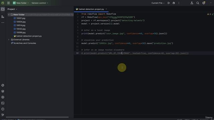Open the Project view dropdown
Image resolution: width=214 pixels, height=120 pixels.
click(12, 9)
